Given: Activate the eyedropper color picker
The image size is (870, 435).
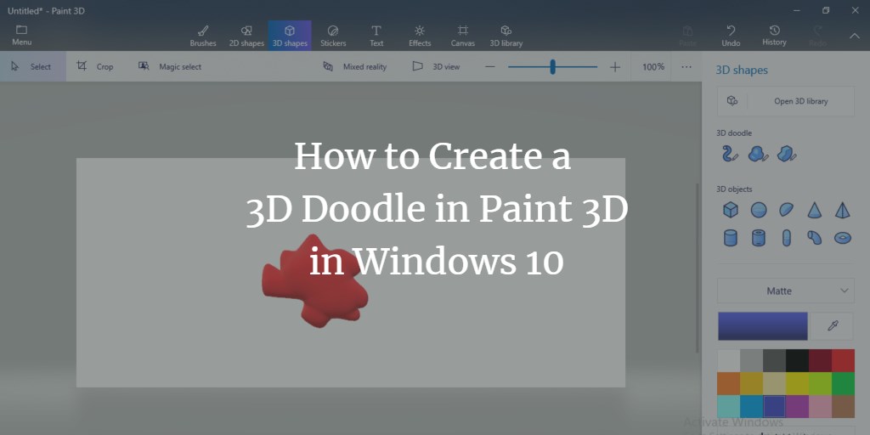Looking at the screenshot, I should 833,326.
